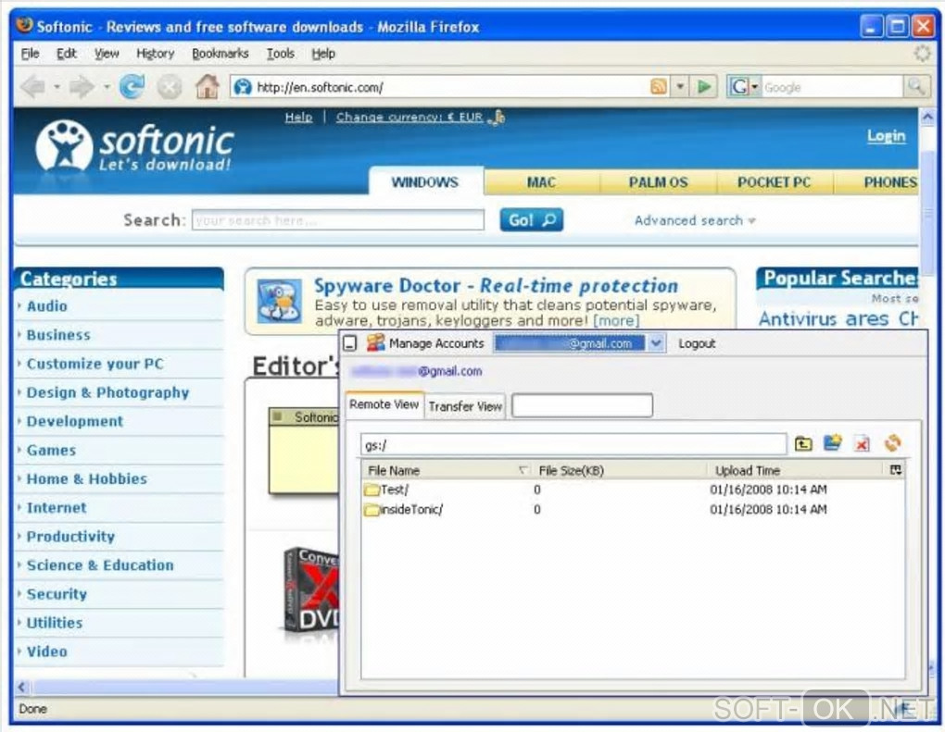Open the History menu
945x732 pixels.
155,54
